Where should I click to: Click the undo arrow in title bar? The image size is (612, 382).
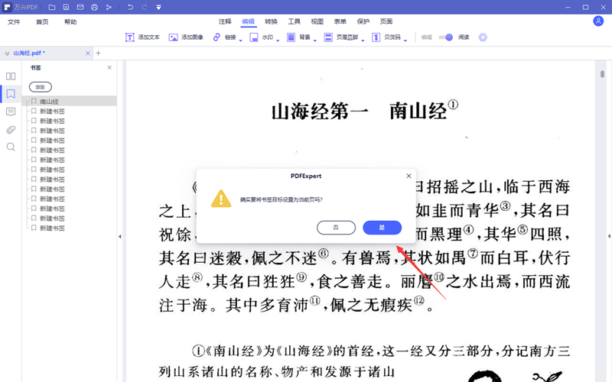[x=130, y=7]
